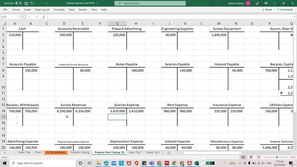Click in the Search box
297x167 pixels.
click(150, 3)
